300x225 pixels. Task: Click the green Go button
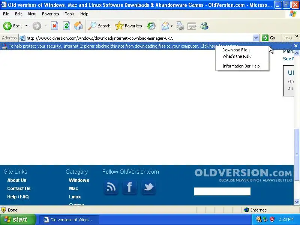point(268,38)
